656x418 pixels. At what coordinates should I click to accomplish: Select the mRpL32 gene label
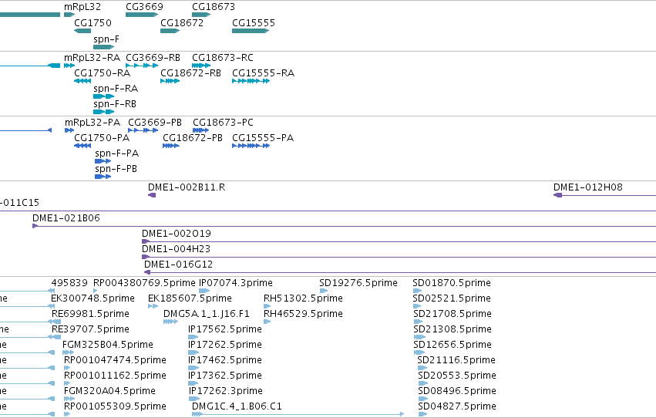tap(82, 7)
